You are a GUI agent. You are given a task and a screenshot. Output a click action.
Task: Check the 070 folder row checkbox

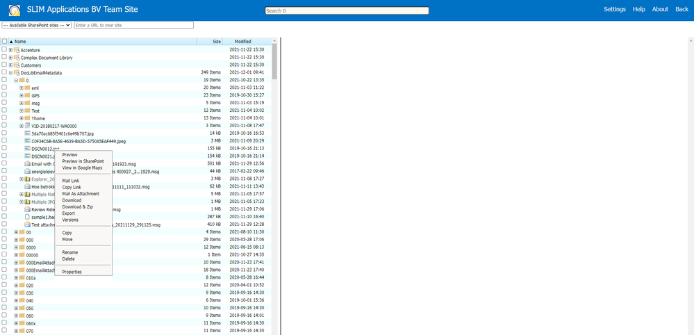tap(4, 331)
